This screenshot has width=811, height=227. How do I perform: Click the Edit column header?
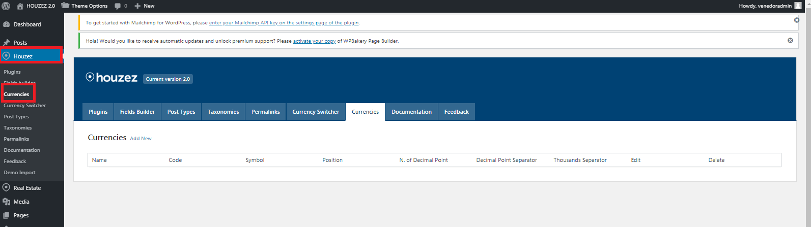click(x=636, y=160)
